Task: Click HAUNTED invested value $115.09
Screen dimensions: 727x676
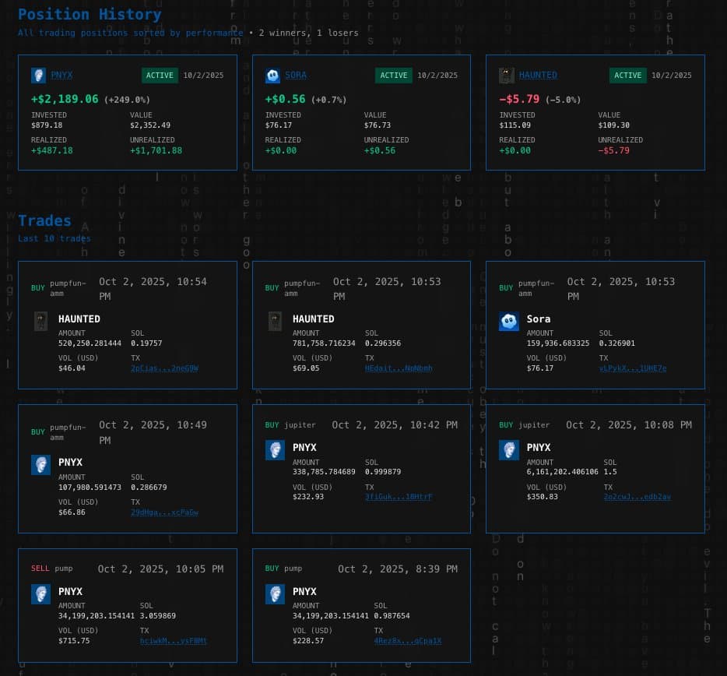Action: click(x=515, y=125)
